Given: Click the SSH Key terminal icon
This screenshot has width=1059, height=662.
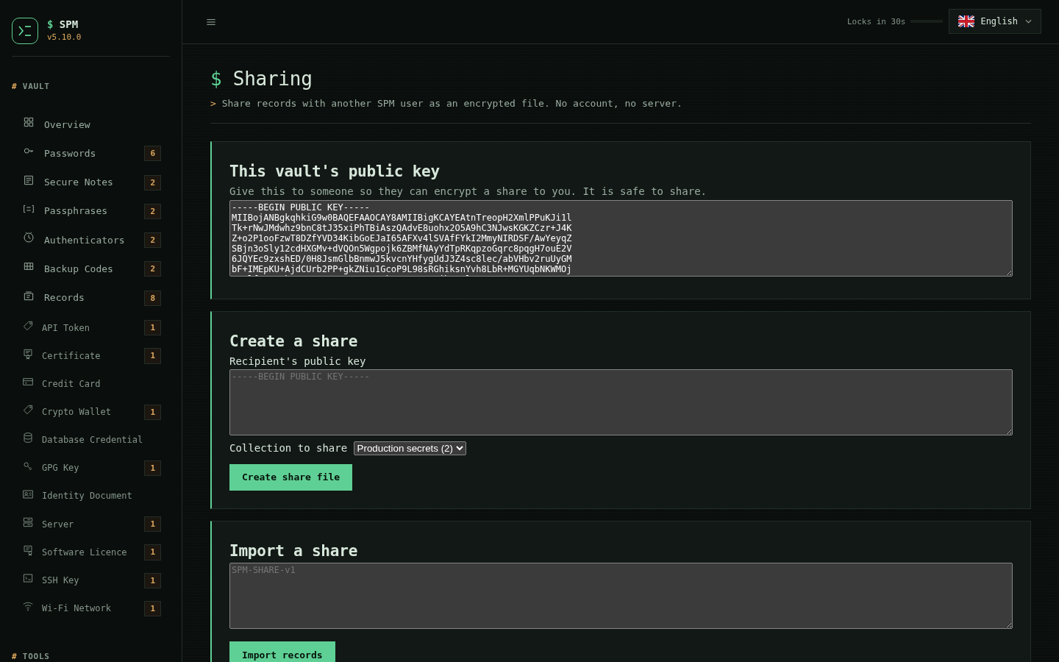Looking at the screenshot, I should pos(28,578).
